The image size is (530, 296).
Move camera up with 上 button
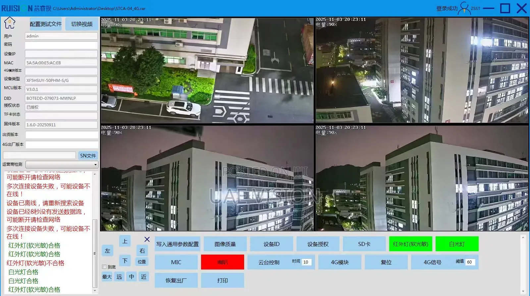125,241
